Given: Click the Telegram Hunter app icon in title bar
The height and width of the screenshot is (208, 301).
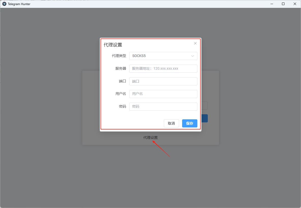Looking at the screenshot, I should tap(4, 4).
